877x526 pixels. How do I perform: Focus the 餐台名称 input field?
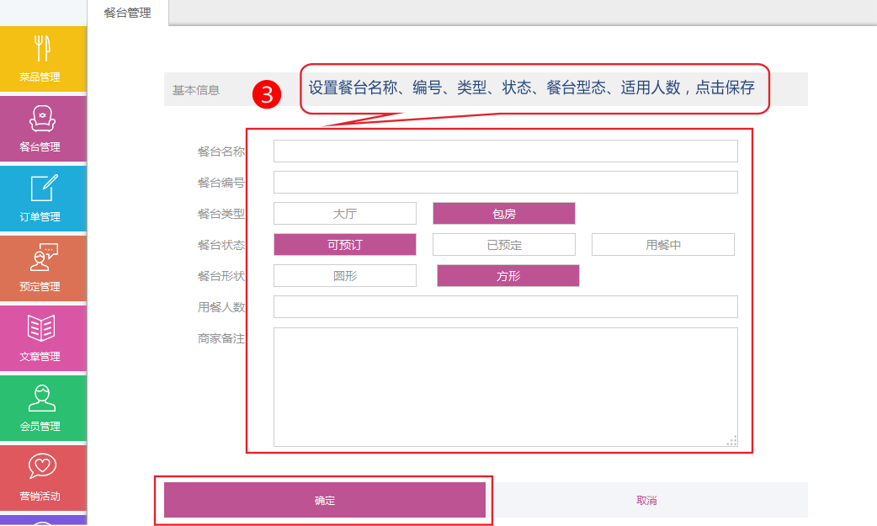[x=505, y=151]
